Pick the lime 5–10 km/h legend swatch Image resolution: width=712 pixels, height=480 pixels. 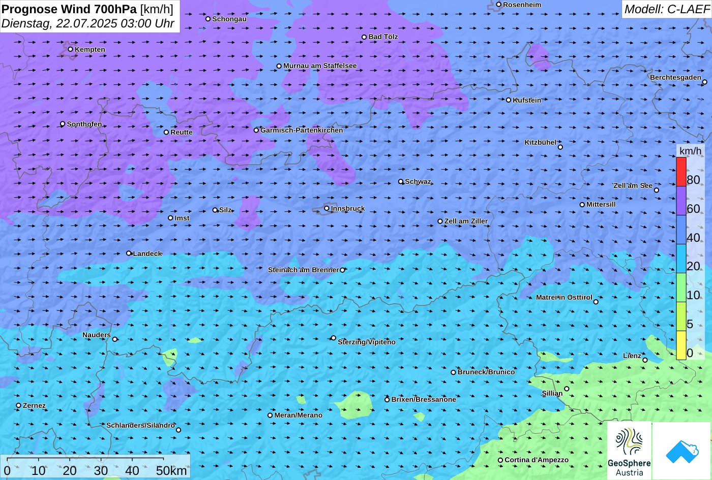tap(681, 316)
